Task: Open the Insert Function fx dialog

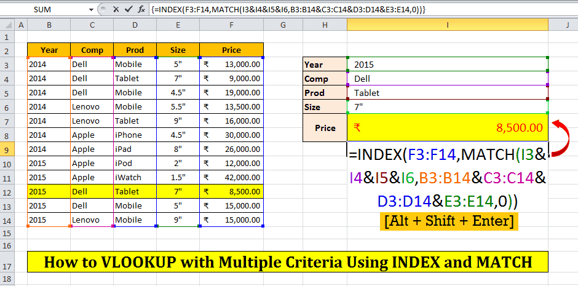Action: pyautogui.click(x=141, y=10)
